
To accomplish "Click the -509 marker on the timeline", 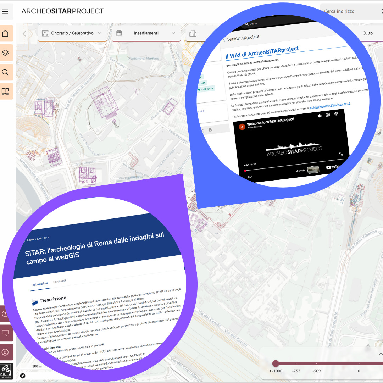I will click(317, 371).
